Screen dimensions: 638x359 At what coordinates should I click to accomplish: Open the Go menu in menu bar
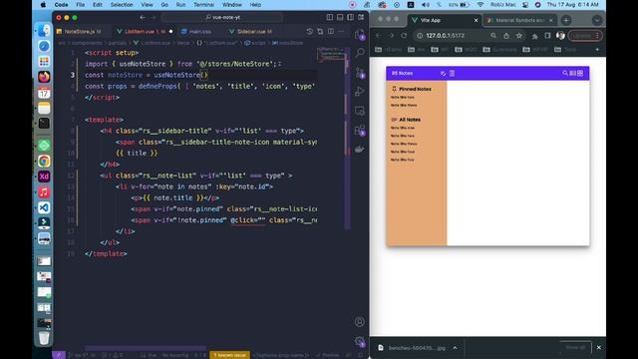(x=164, y=5)
